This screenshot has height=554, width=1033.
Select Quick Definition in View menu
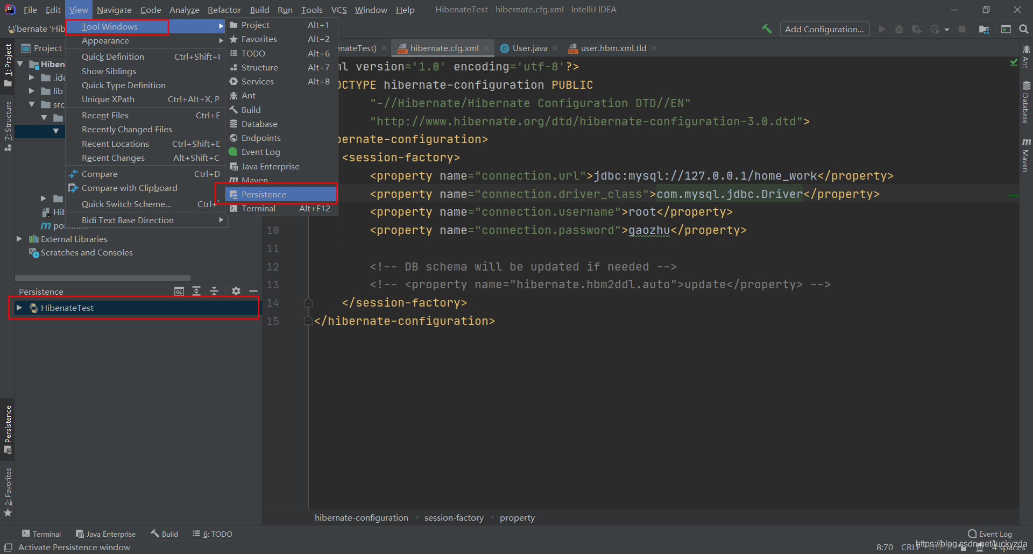coord(146,56)
